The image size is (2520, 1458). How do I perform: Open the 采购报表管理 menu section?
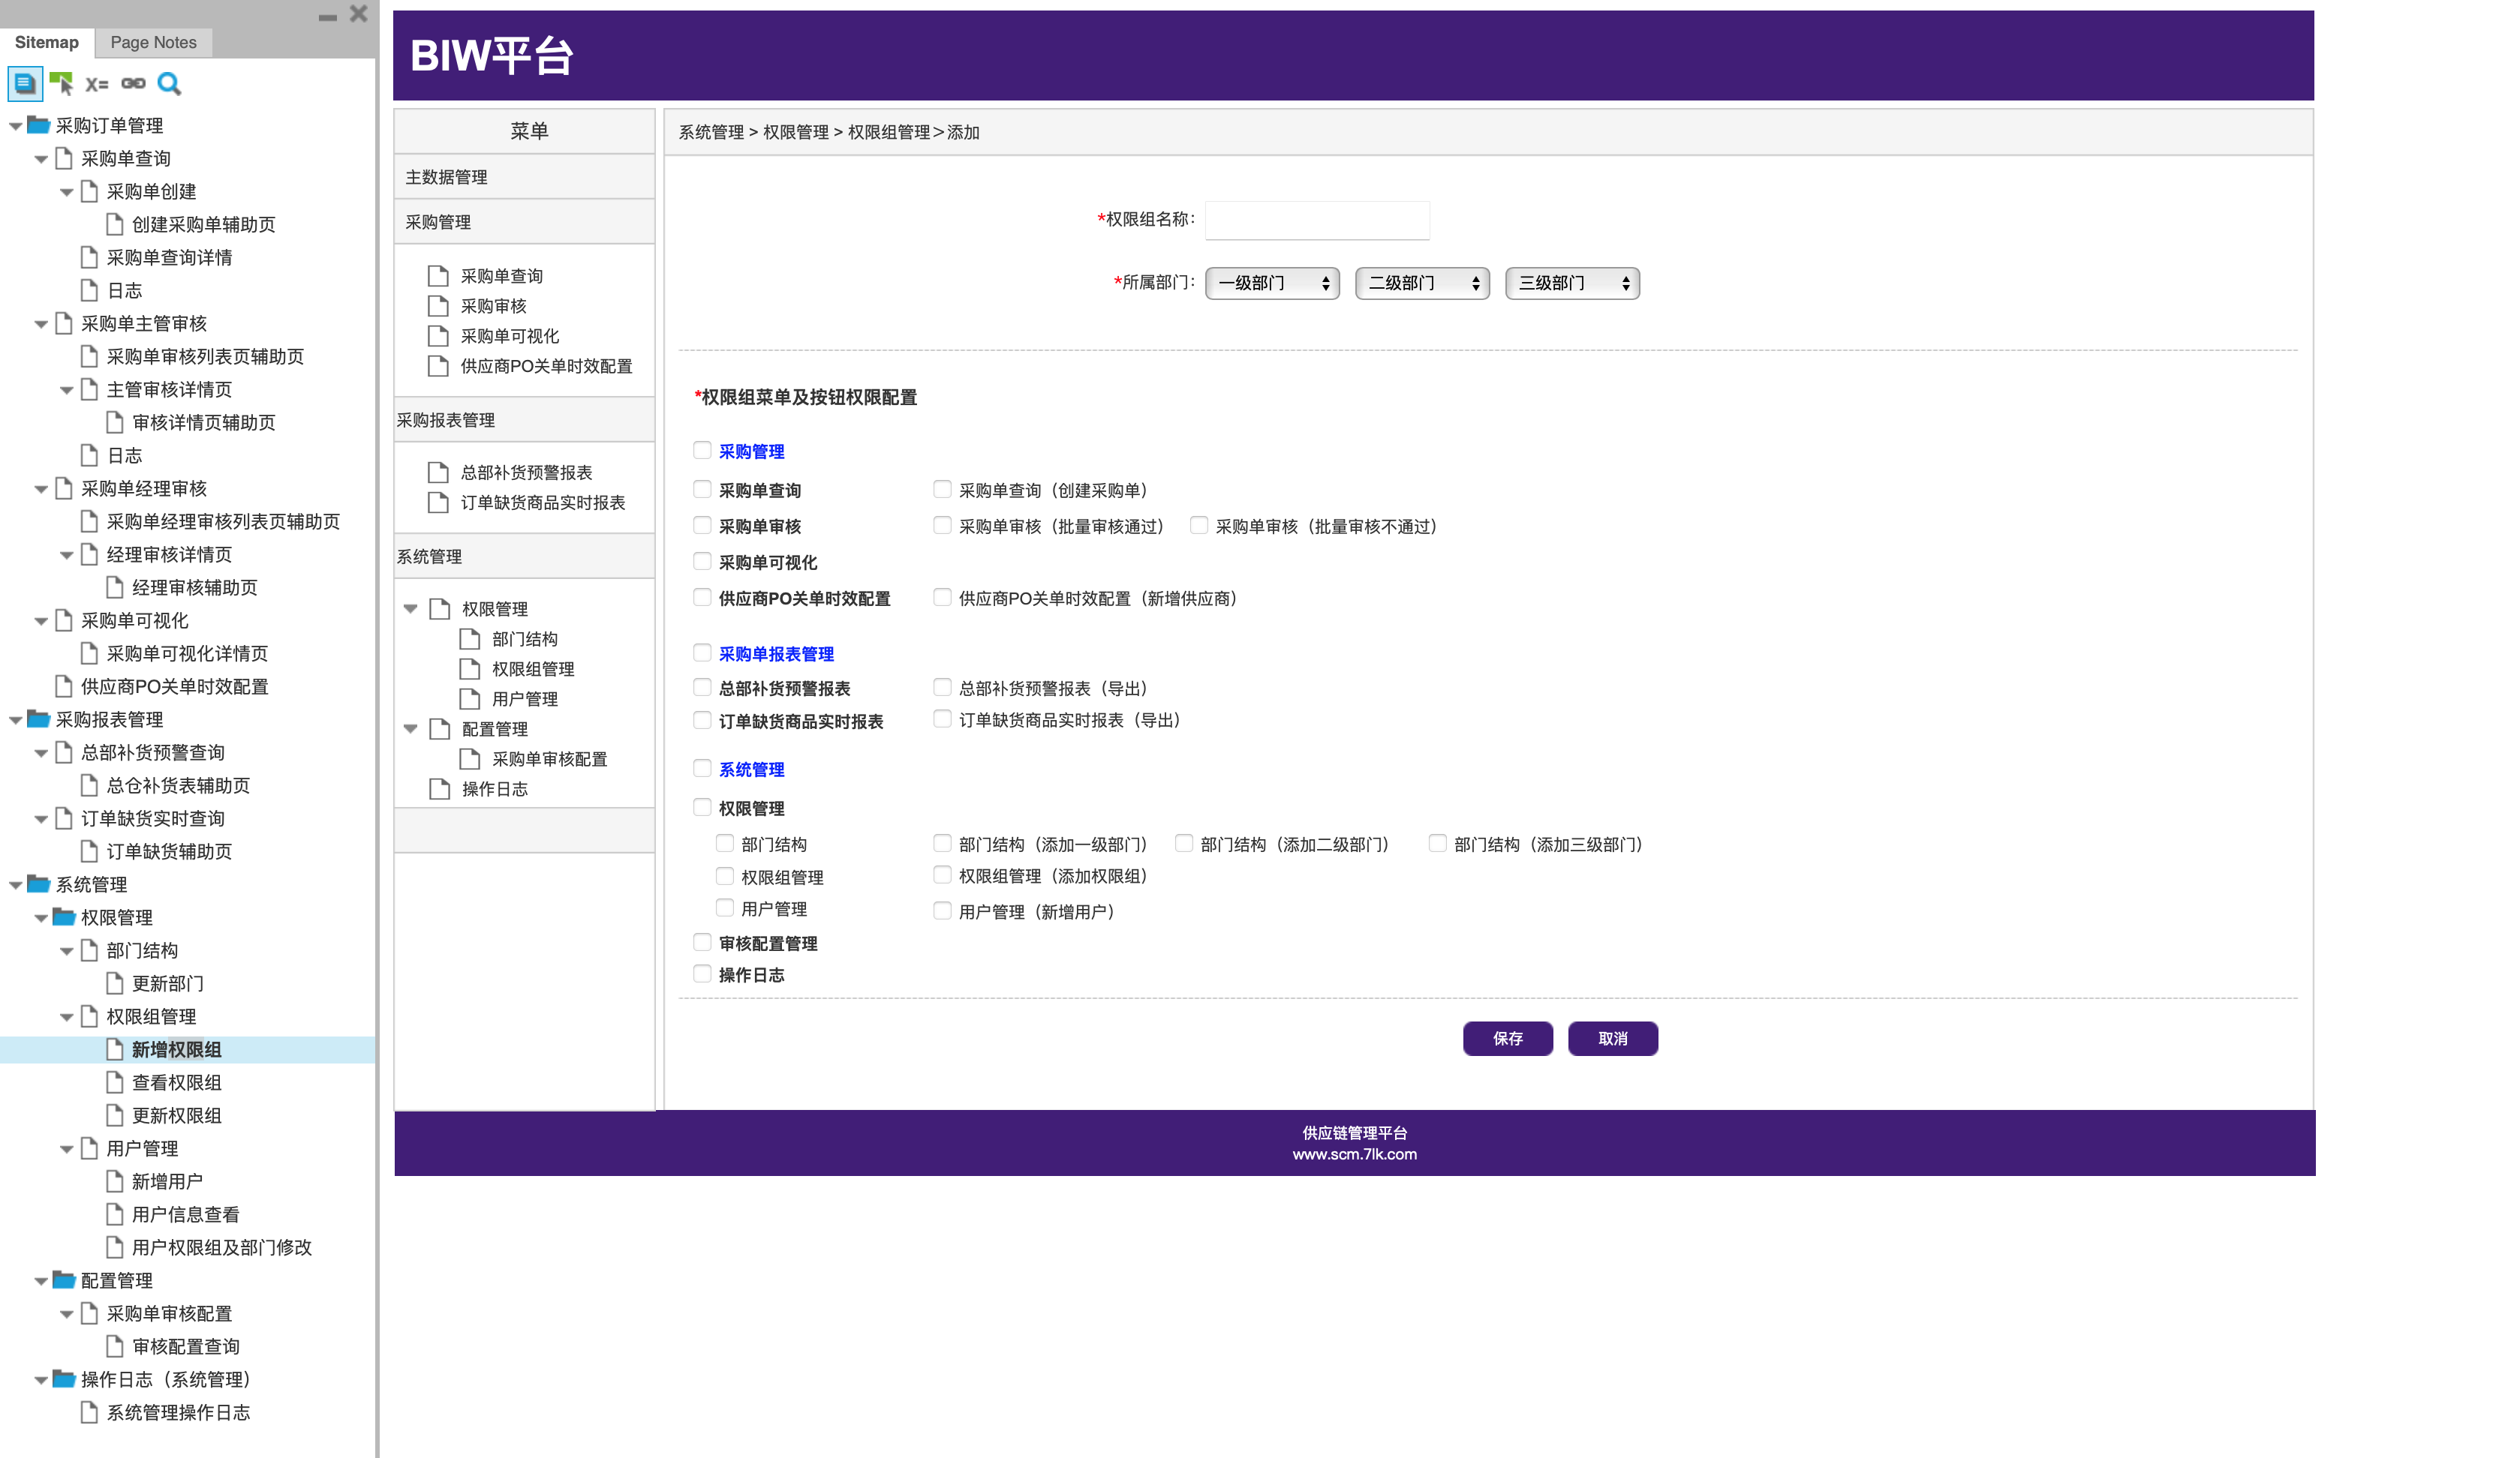click(x=524, y=420)
